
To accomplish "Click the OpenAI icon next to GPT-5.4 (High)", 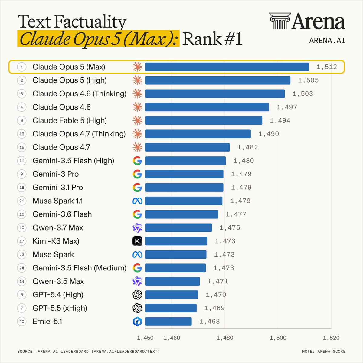I will click(137, 295).
